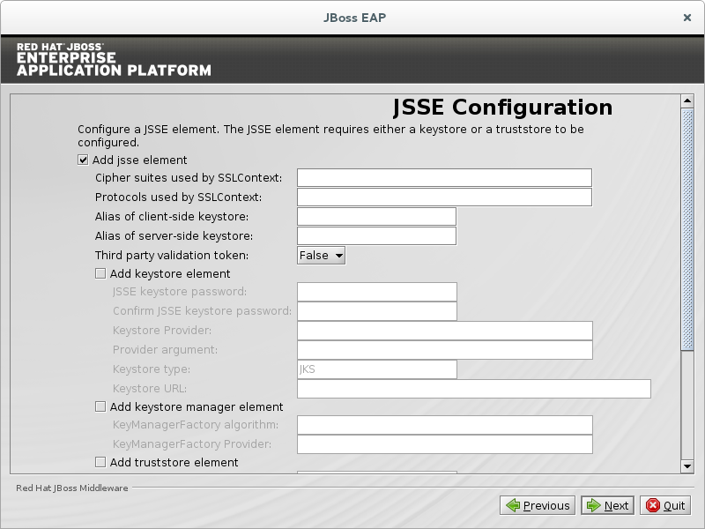Click the Red Hat JBoss banner logo
Viewport: 705px width, 529px height.
[114, 58]
